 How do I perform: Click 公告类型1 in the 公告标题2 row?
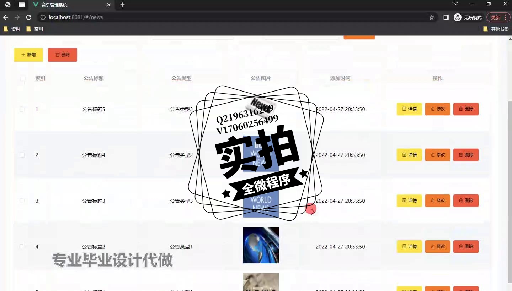tap(181, 247)
